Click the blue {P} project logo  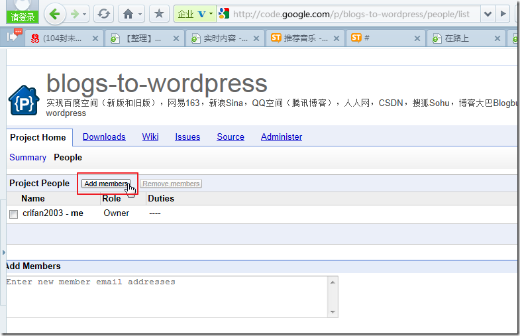click(x=24, y=100)
